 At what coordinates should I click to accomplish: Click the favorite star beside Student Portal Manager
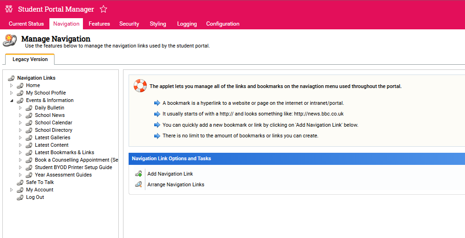(103, 9)
